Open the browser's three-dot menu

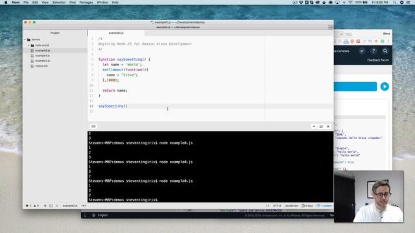388,41
